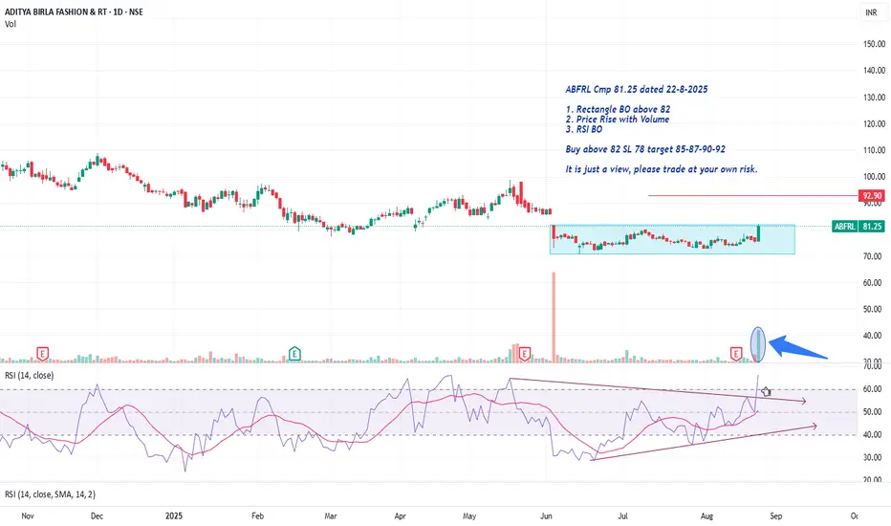This screenshot has height=526, width=891.
Task: Click the 100.00 price axis label
Action: tap(874, 177)
